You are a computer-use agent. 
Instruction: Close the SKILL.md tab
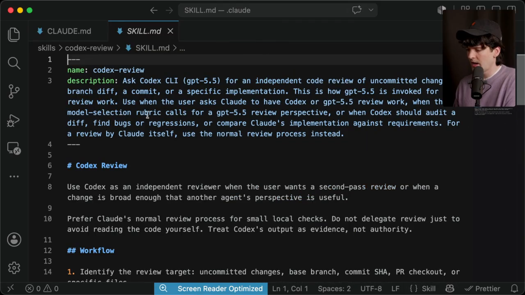pos(170,31)
